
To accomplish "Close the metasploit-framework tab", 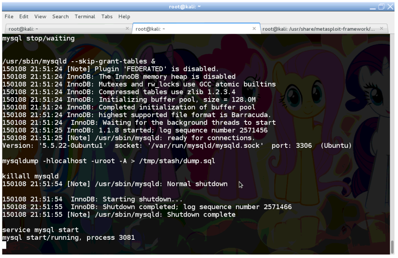I will pos(382,29).
